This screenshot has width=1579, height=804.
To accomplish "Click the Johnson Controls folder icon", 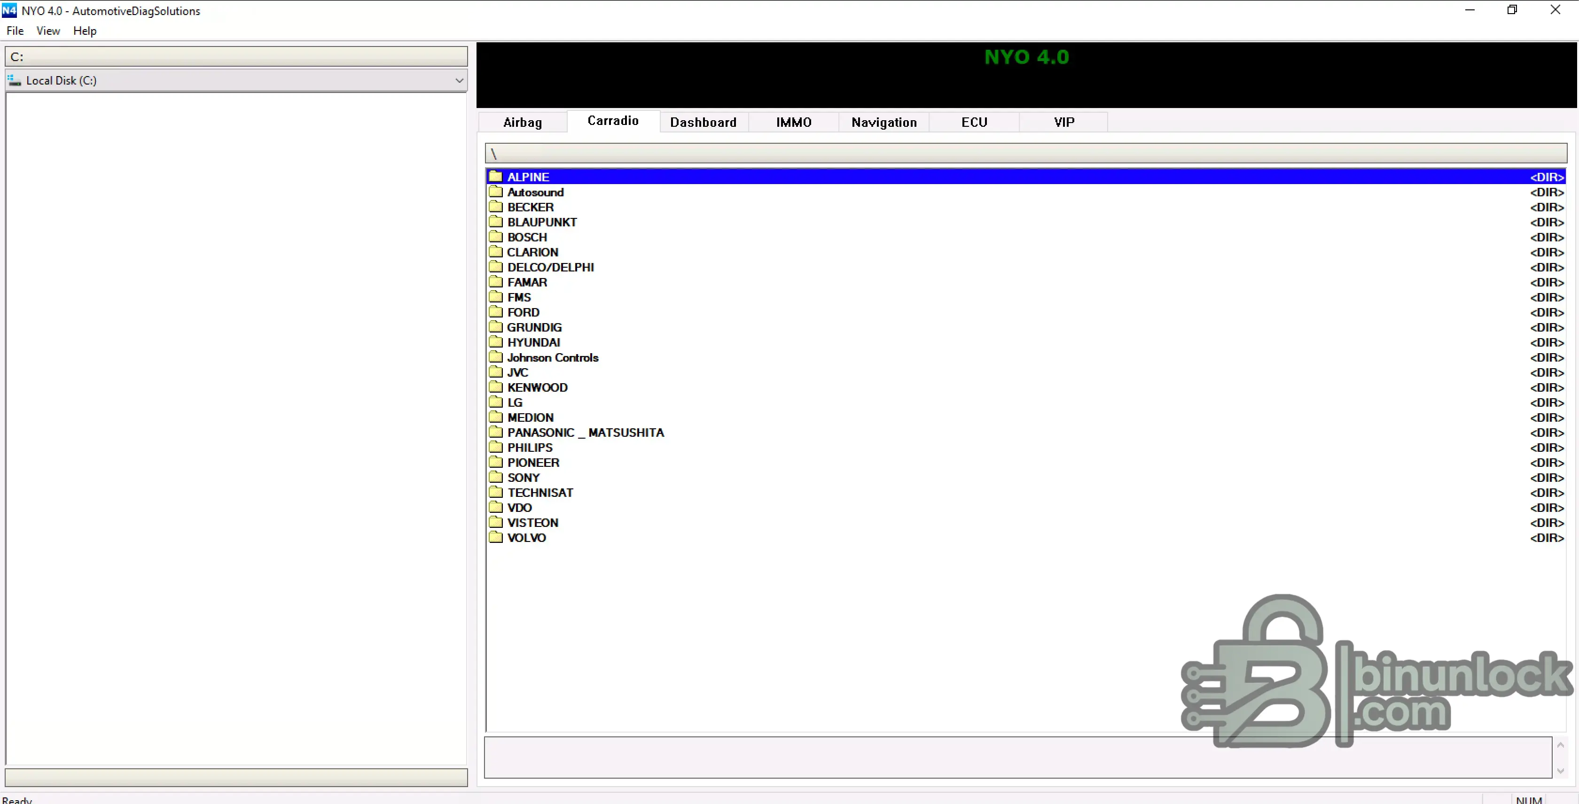I will point(495,356).
